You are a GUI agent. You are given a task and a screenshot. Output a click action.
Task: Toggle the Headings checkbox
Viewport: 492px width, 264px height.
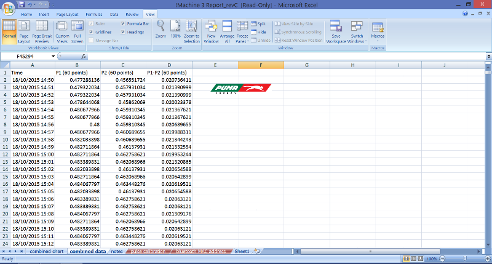pyautogui.click(x=123, y=32)
